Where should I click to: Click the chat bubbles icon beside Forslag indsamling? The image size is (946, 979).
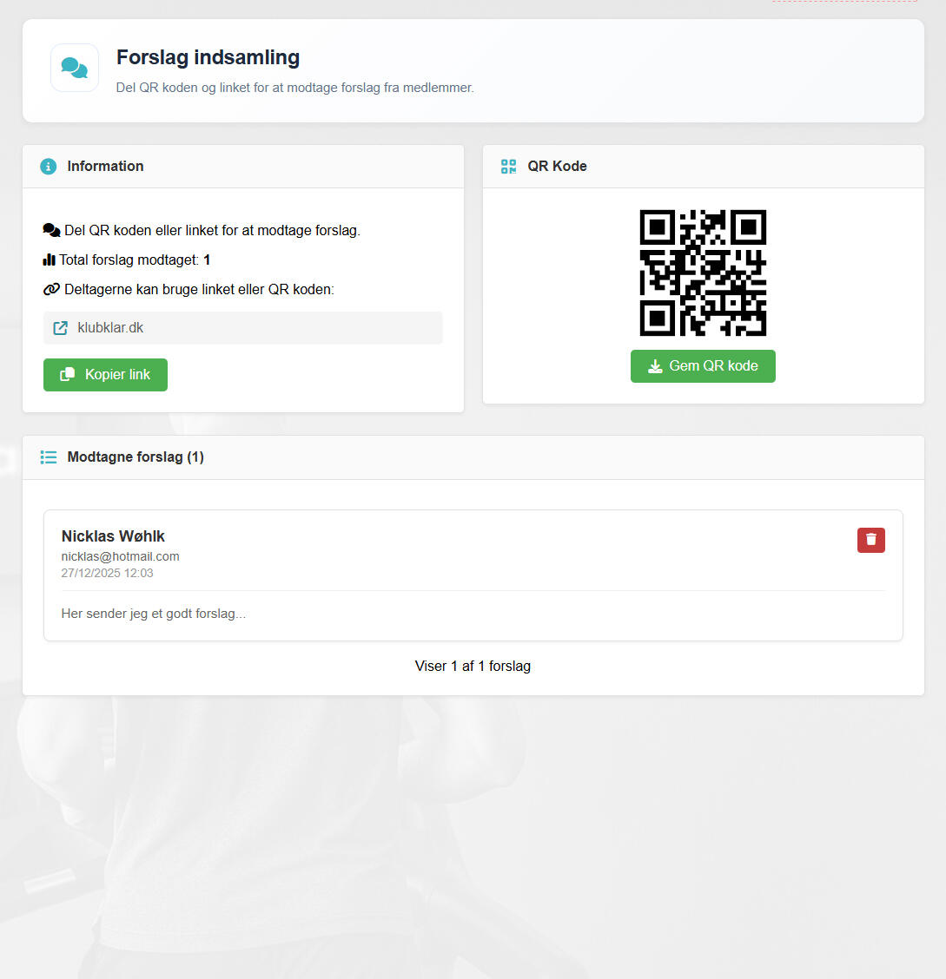75,68
